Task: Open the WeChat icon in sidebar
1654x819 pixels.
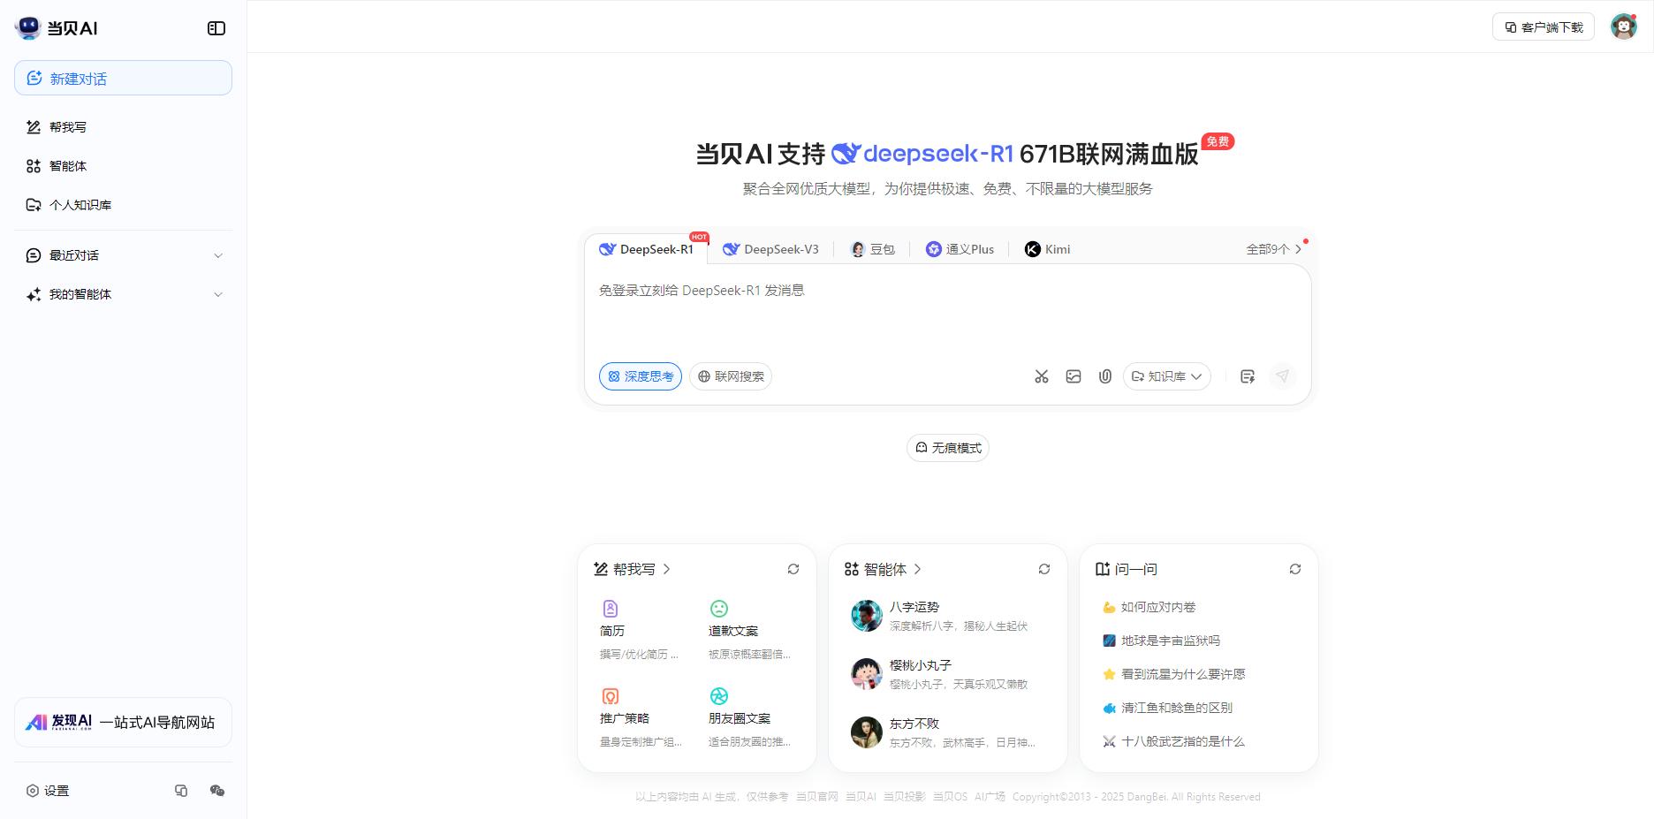Action: pos(217,791)
